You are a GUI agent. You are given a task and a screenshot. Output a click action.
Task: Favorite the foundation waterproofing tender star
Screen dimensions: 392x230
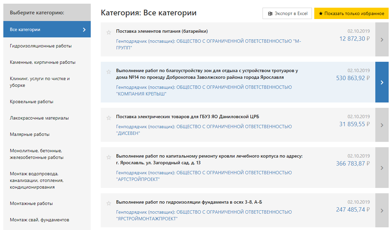pyautogui.click(x=108, y=203)
